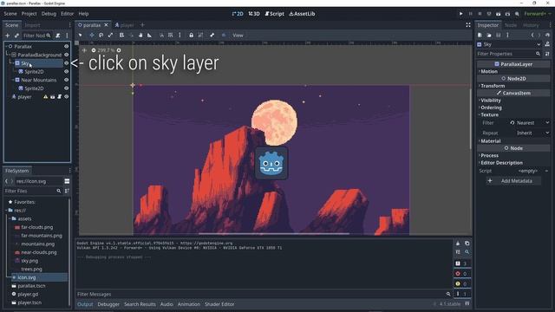Zoom in the 2D viewport
555x312 pixels.
pos(119,50)
